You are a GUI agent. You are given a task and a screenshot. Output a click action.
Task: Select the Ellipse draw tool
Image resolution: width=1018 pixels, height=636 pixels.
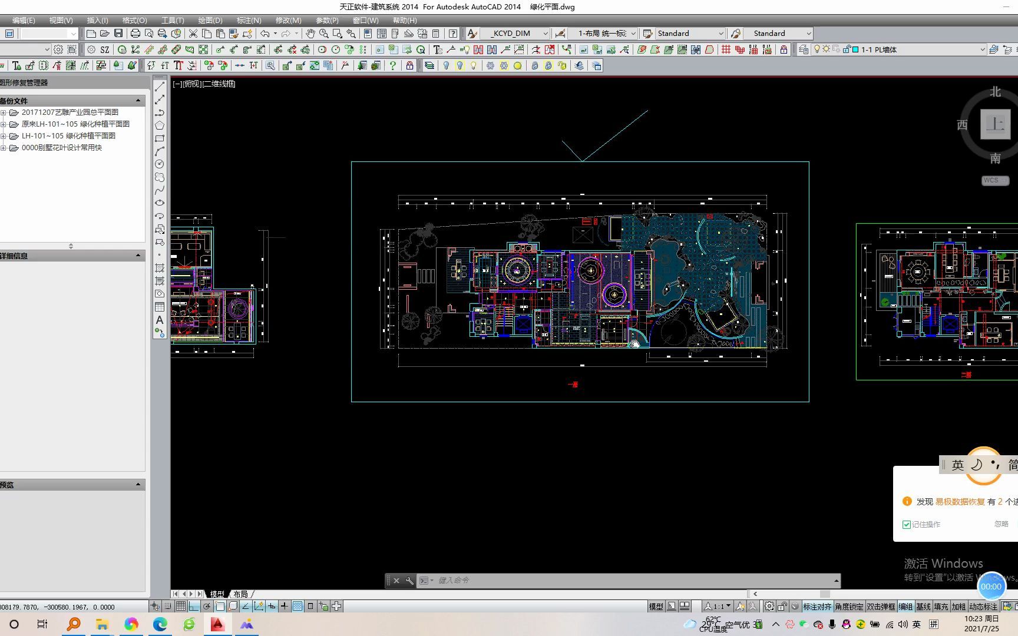pyautogui.click(x=160, y=203)
